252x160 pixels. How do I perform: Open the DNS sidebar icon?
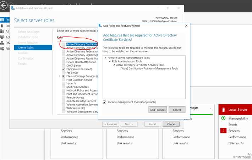pyautogui.click(x=2, y=43)
